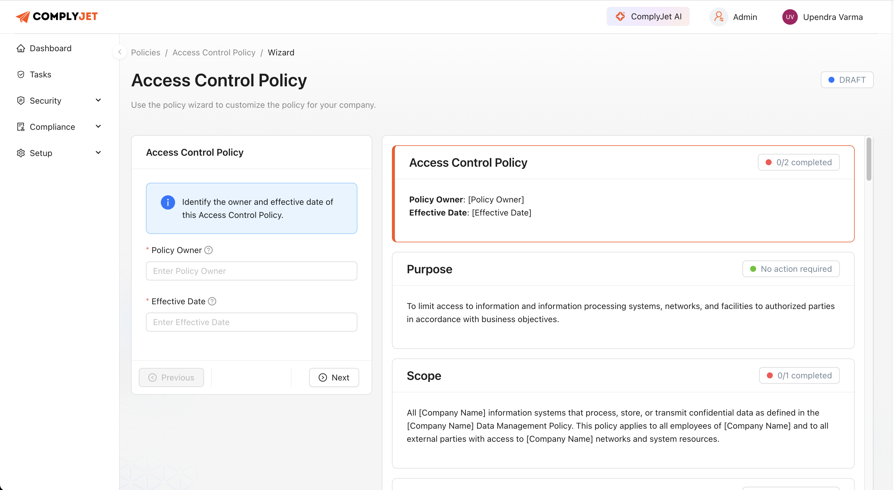
Task: Open Access Control Policy breadcrumb link
Action: click(x=214, y=52)
